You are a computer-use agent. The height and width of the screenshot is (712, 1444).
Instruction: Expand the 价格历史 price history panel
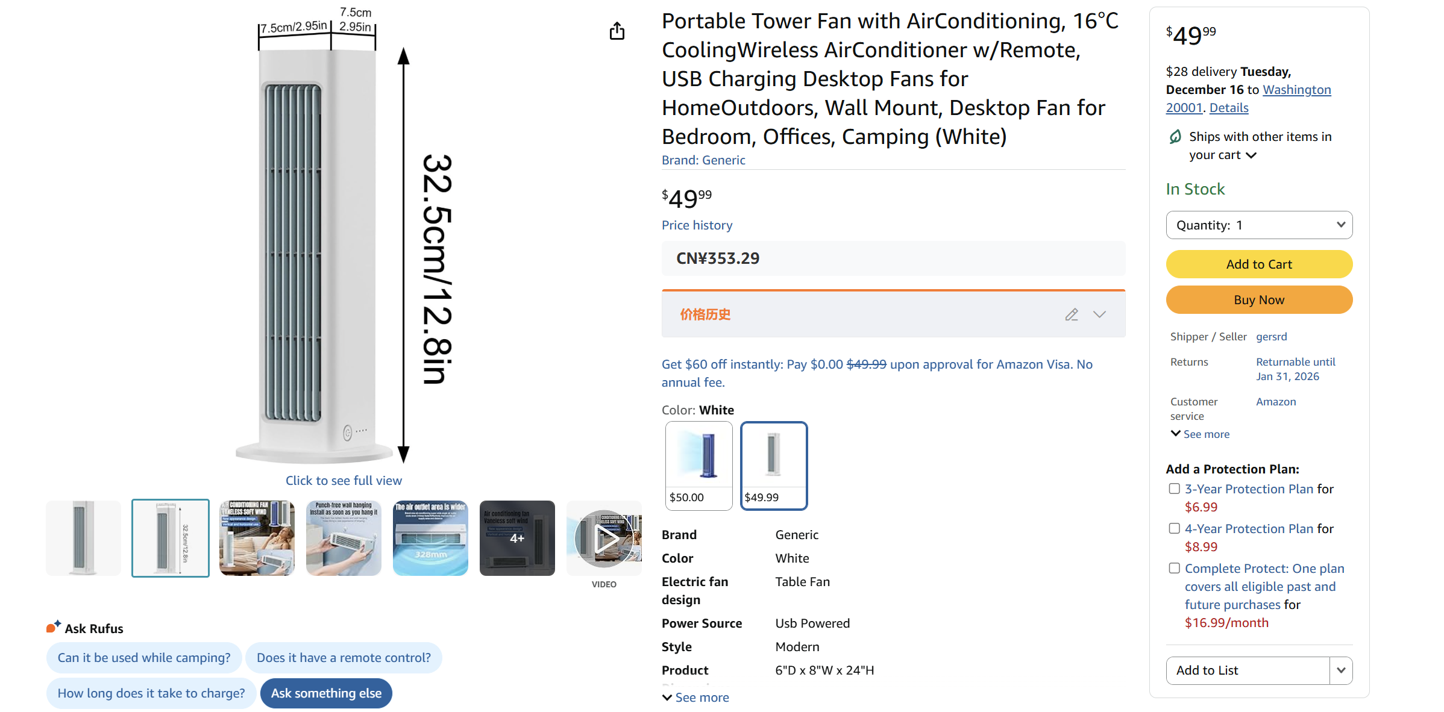1100,314
